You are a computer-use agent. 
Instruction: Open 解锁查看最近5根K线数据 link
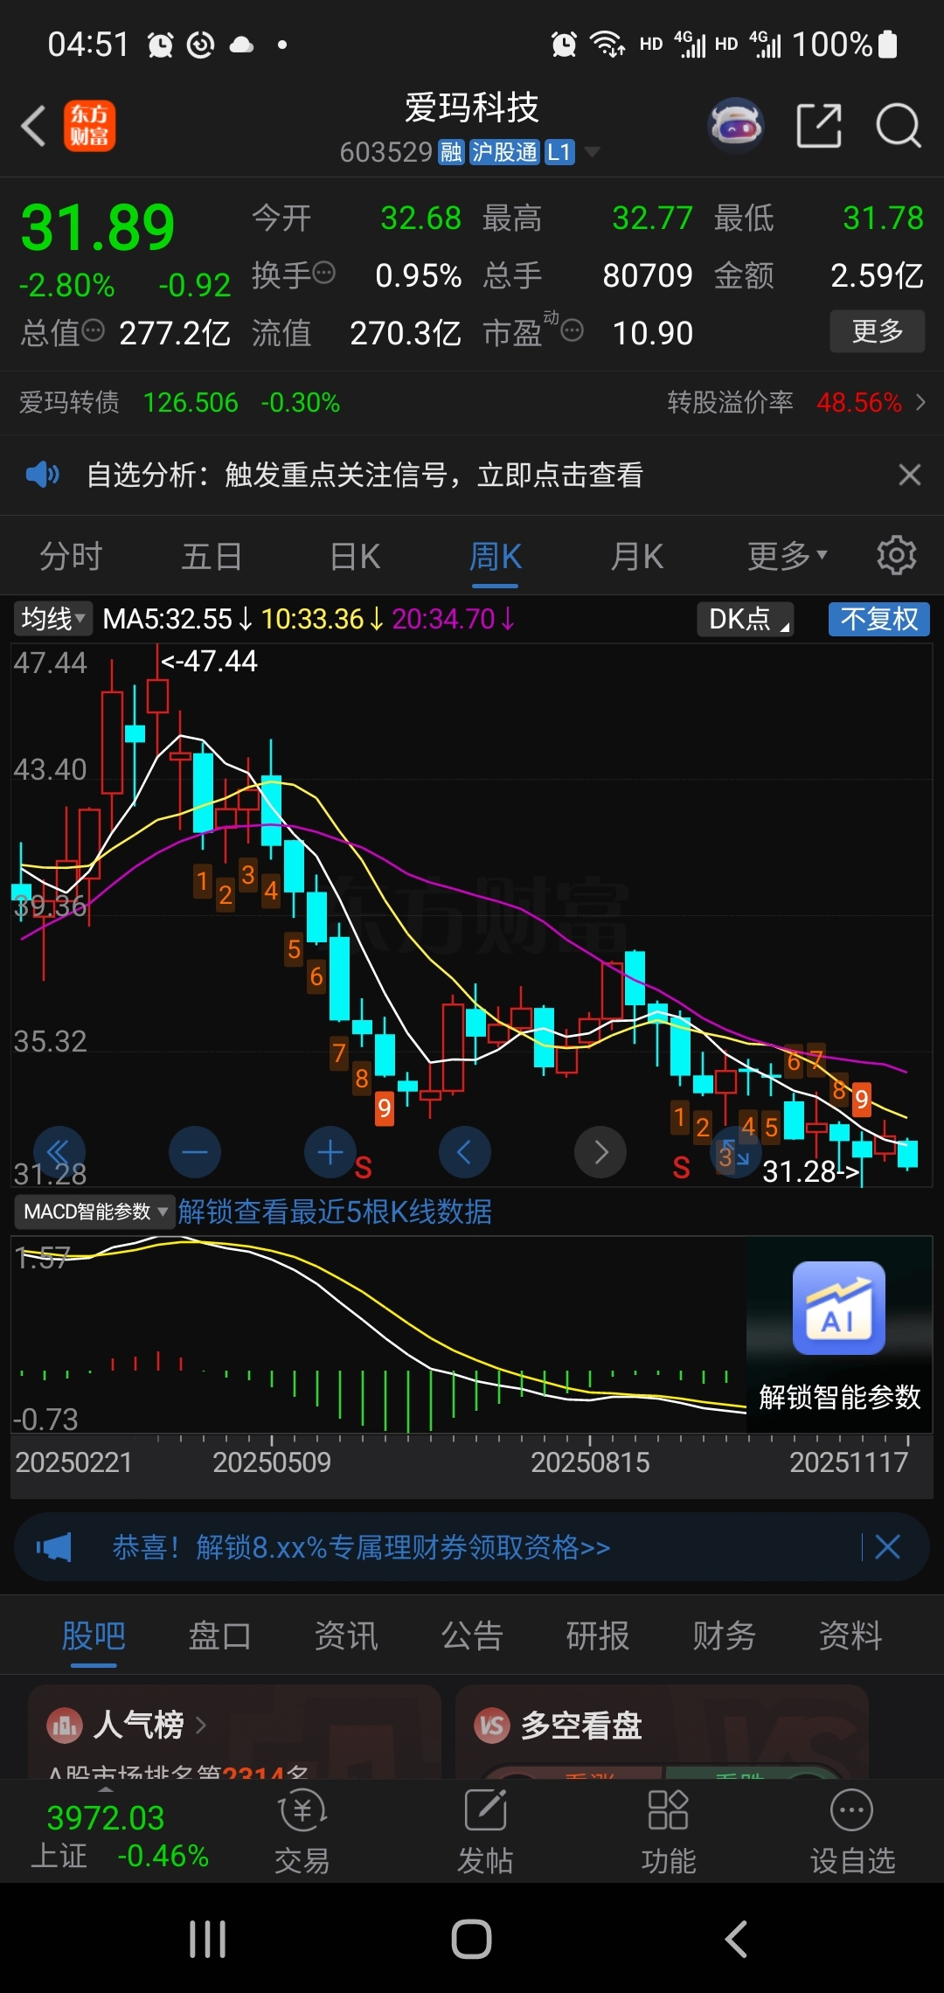[x=335, y=1212]
